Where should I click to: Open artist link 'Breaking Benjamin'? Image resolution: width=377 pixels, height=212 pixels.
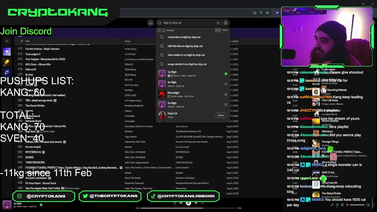click(x=134, y=106)
